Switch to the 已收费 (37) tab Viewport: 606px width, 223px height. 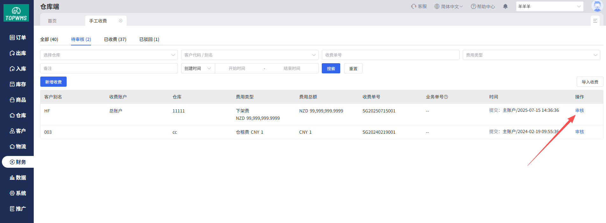[115, 39]
